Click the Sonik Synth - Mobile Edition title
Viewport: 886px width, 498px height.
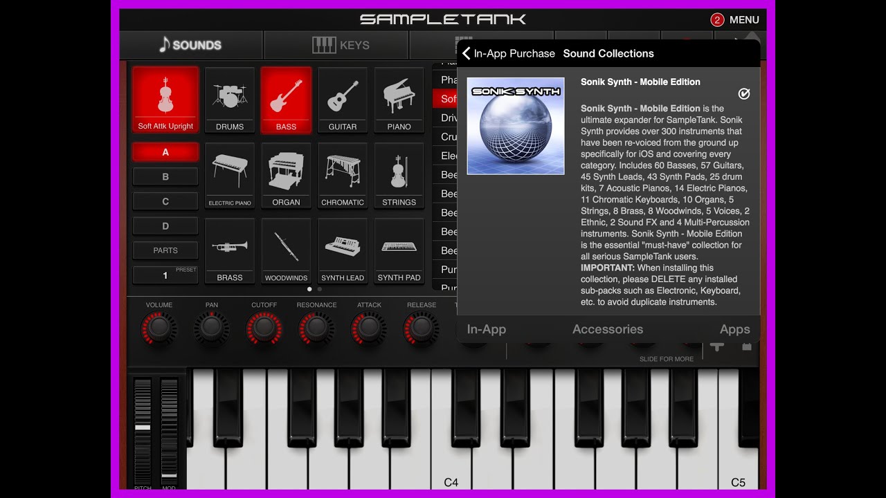pos(640,82)
